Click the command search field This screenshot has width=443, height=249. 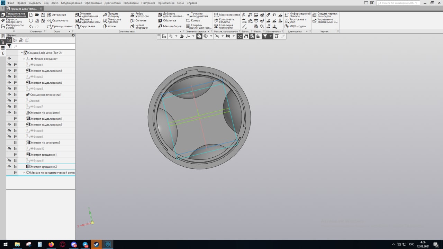coord(398,3)
